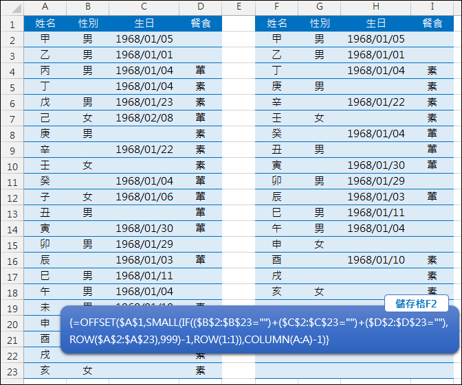Click the 性別 header in column G
This screenshot has height=385, width=462.
pyautogui.click(x=320, y=23)
